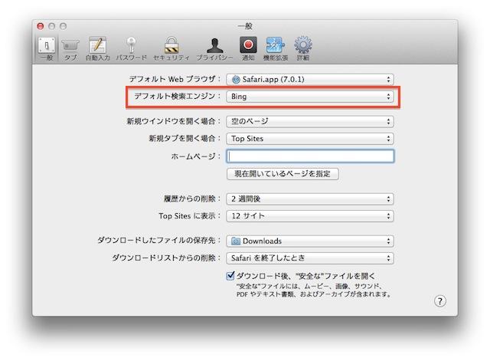Open the 新規ウインドウを開く場合 dropdown
Screen dimensions: 490x361
click(x=310, y=121)
